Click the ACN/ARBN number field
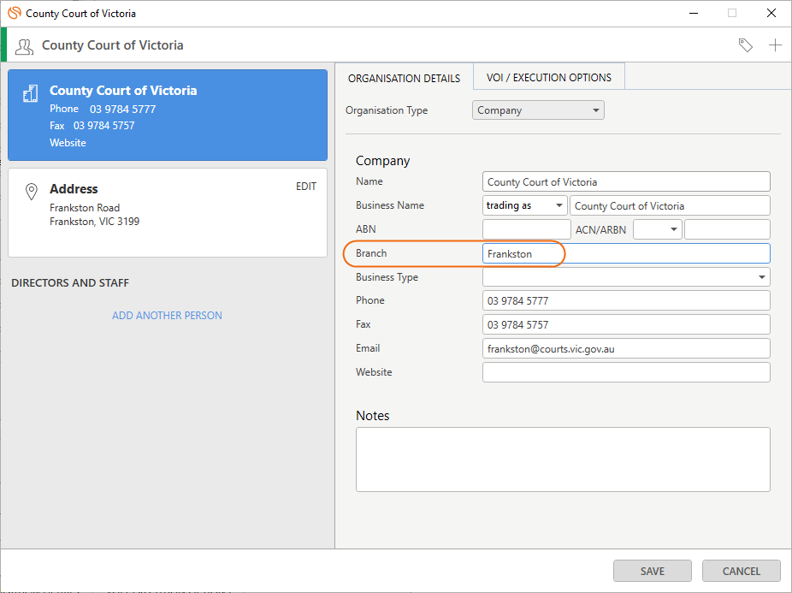 pos(727,229)
